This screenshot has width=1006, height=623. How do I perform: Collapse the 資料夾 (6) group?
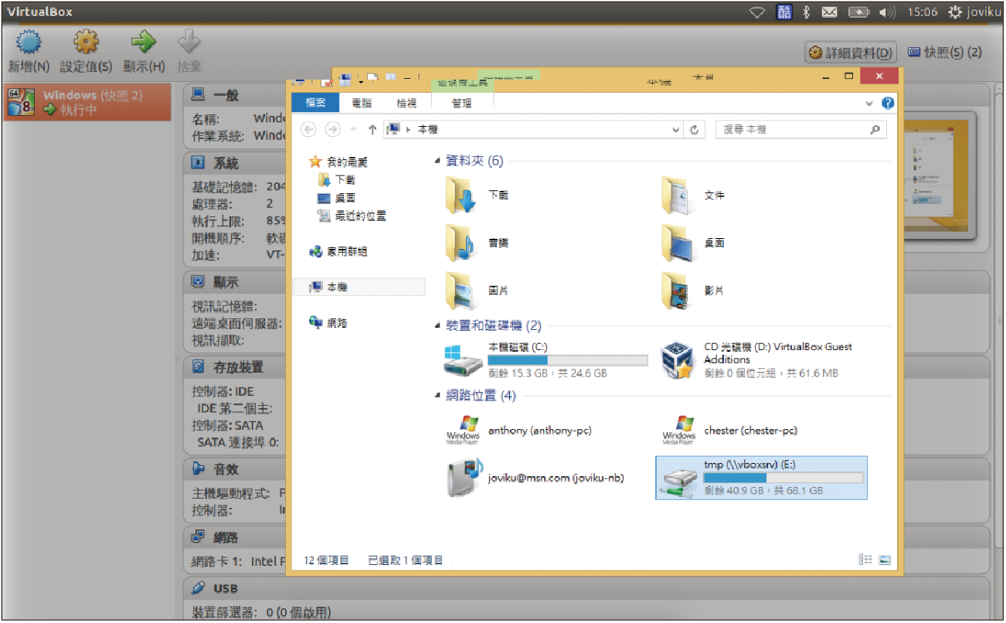click(438, 161)
